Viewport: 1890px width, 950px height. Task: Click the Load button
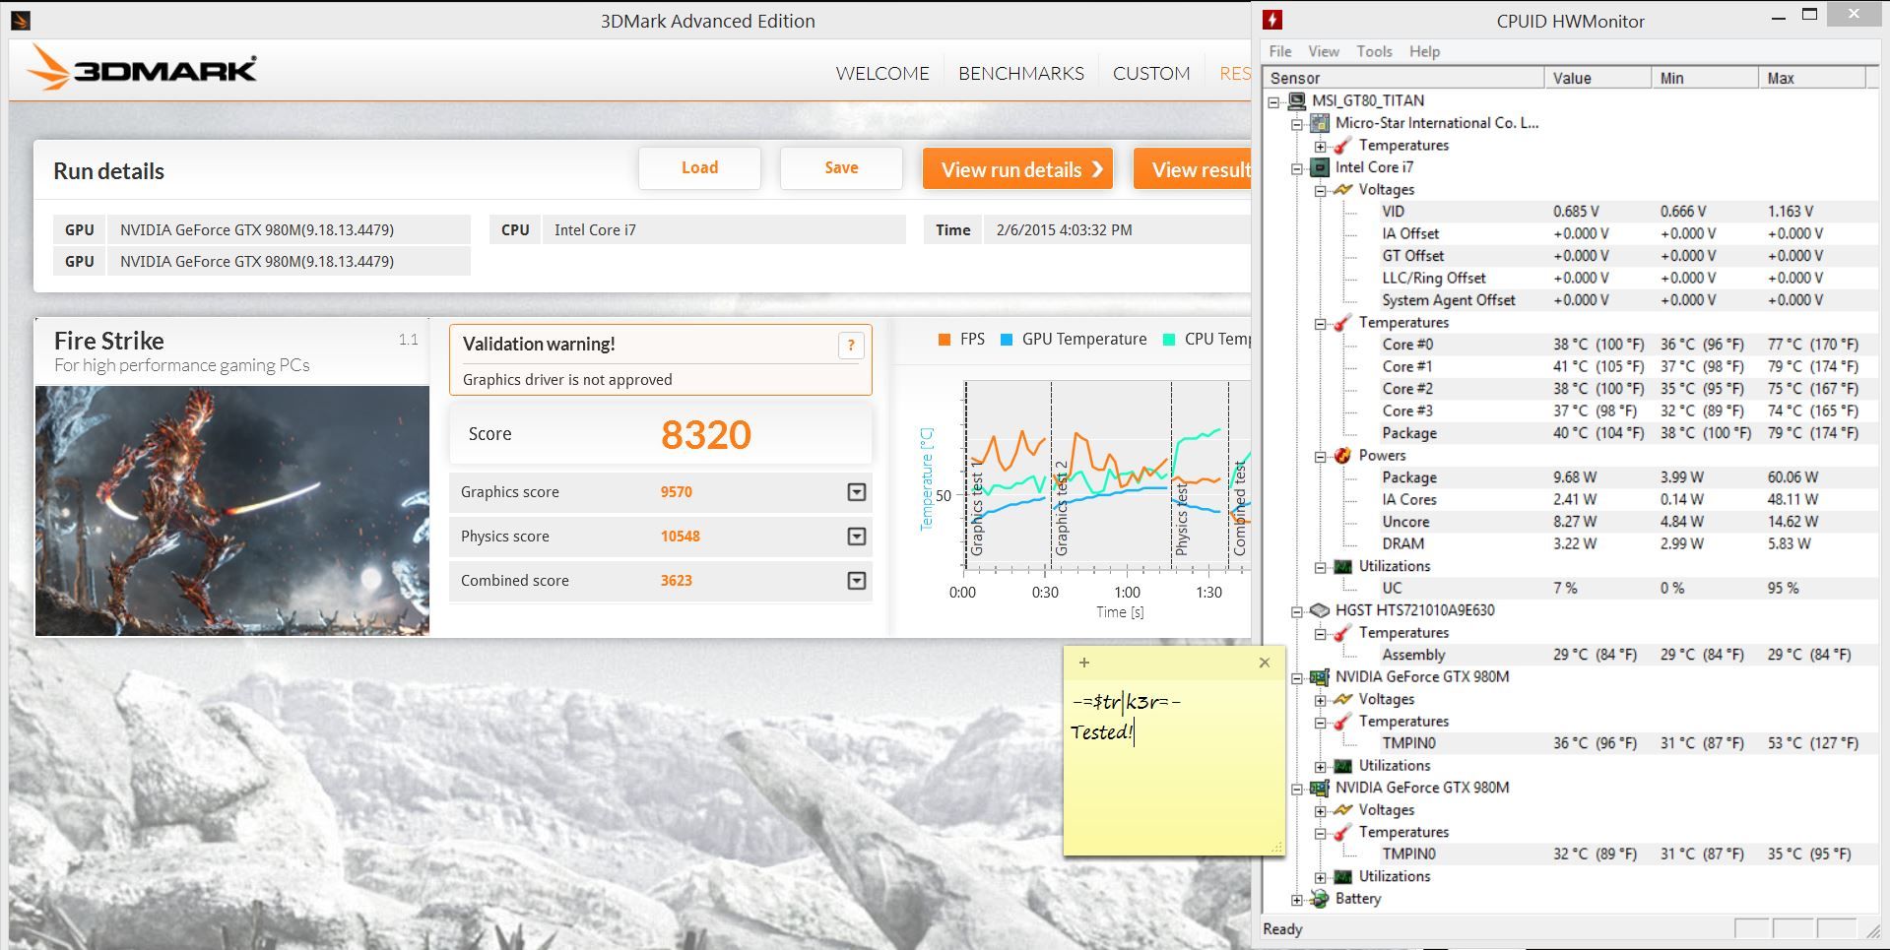[699, 168]
